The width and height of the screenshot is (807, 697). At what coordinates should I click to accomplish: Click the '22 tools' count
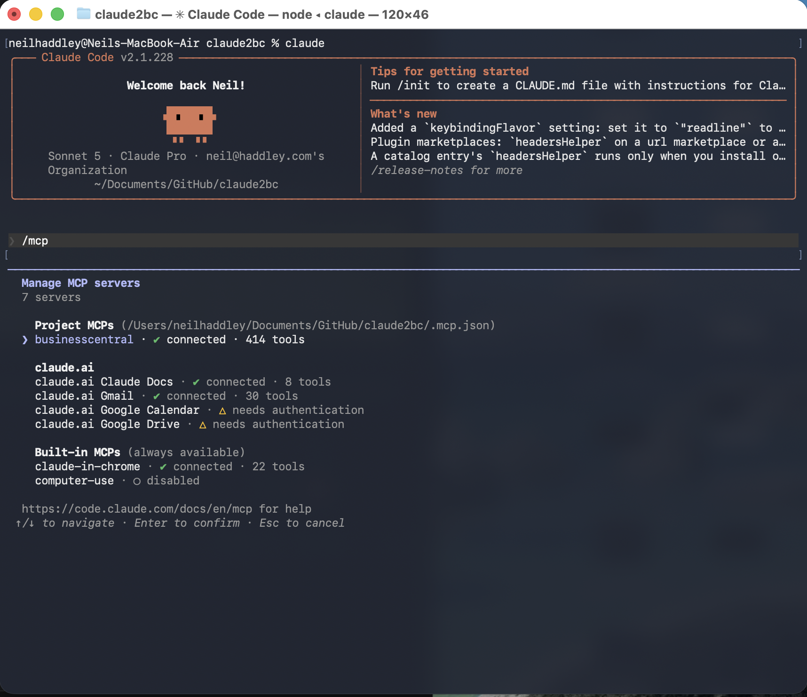278,467
